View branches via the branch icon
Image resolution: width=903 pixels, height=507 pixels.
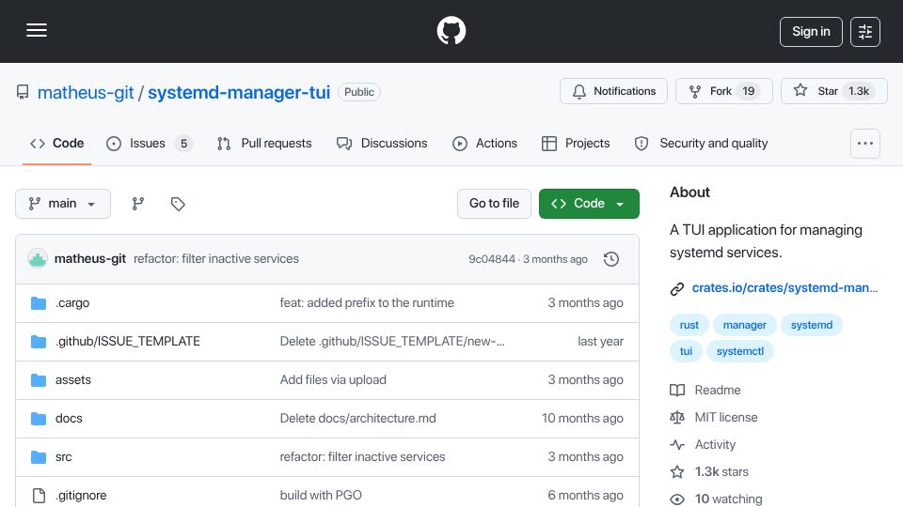coord(137,204)
